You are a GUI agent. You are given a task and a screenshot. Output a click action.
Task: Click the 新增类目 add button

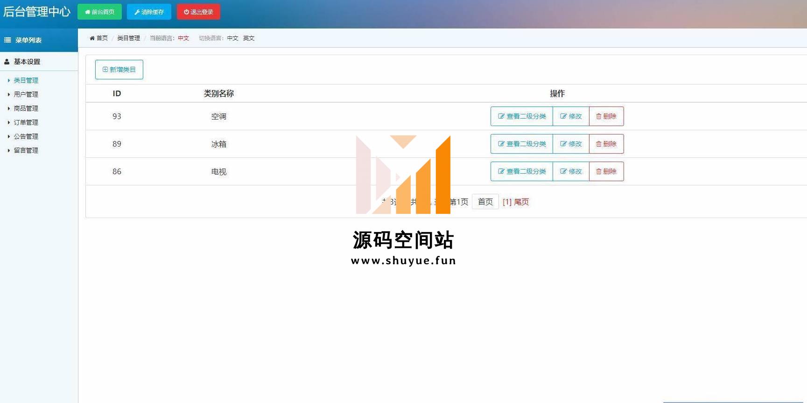tap(119, 70)
